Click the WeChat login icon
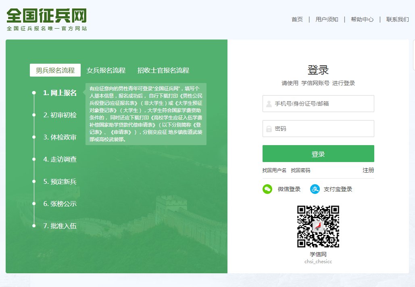 267,189
